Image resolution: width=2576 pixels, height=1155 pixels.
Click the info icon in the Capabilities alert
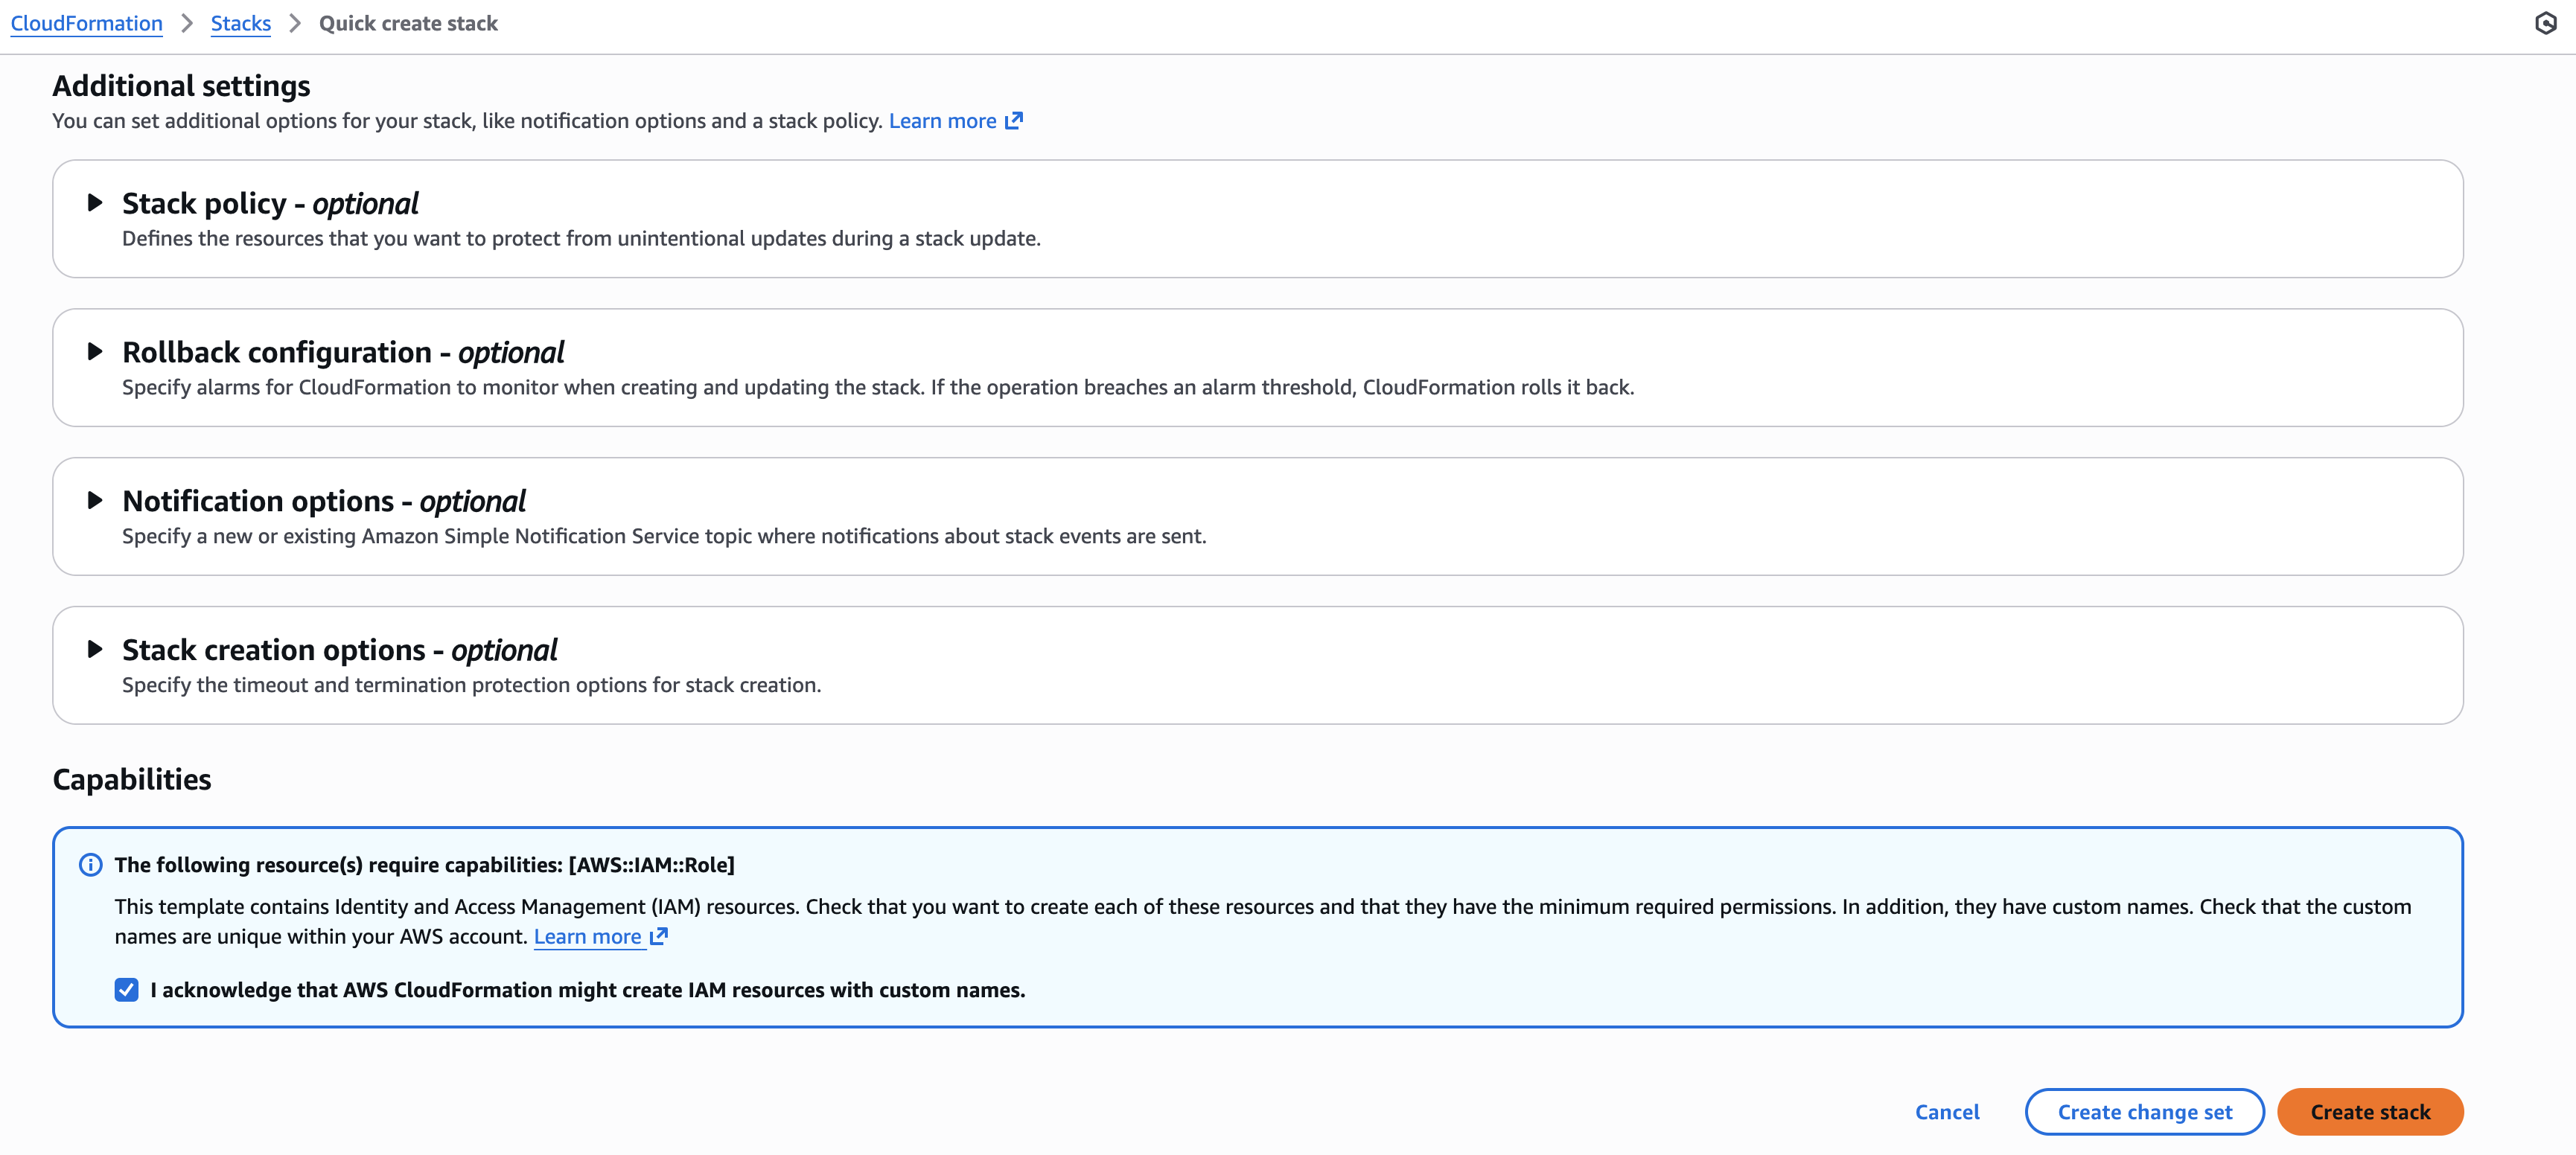(91, 864)
